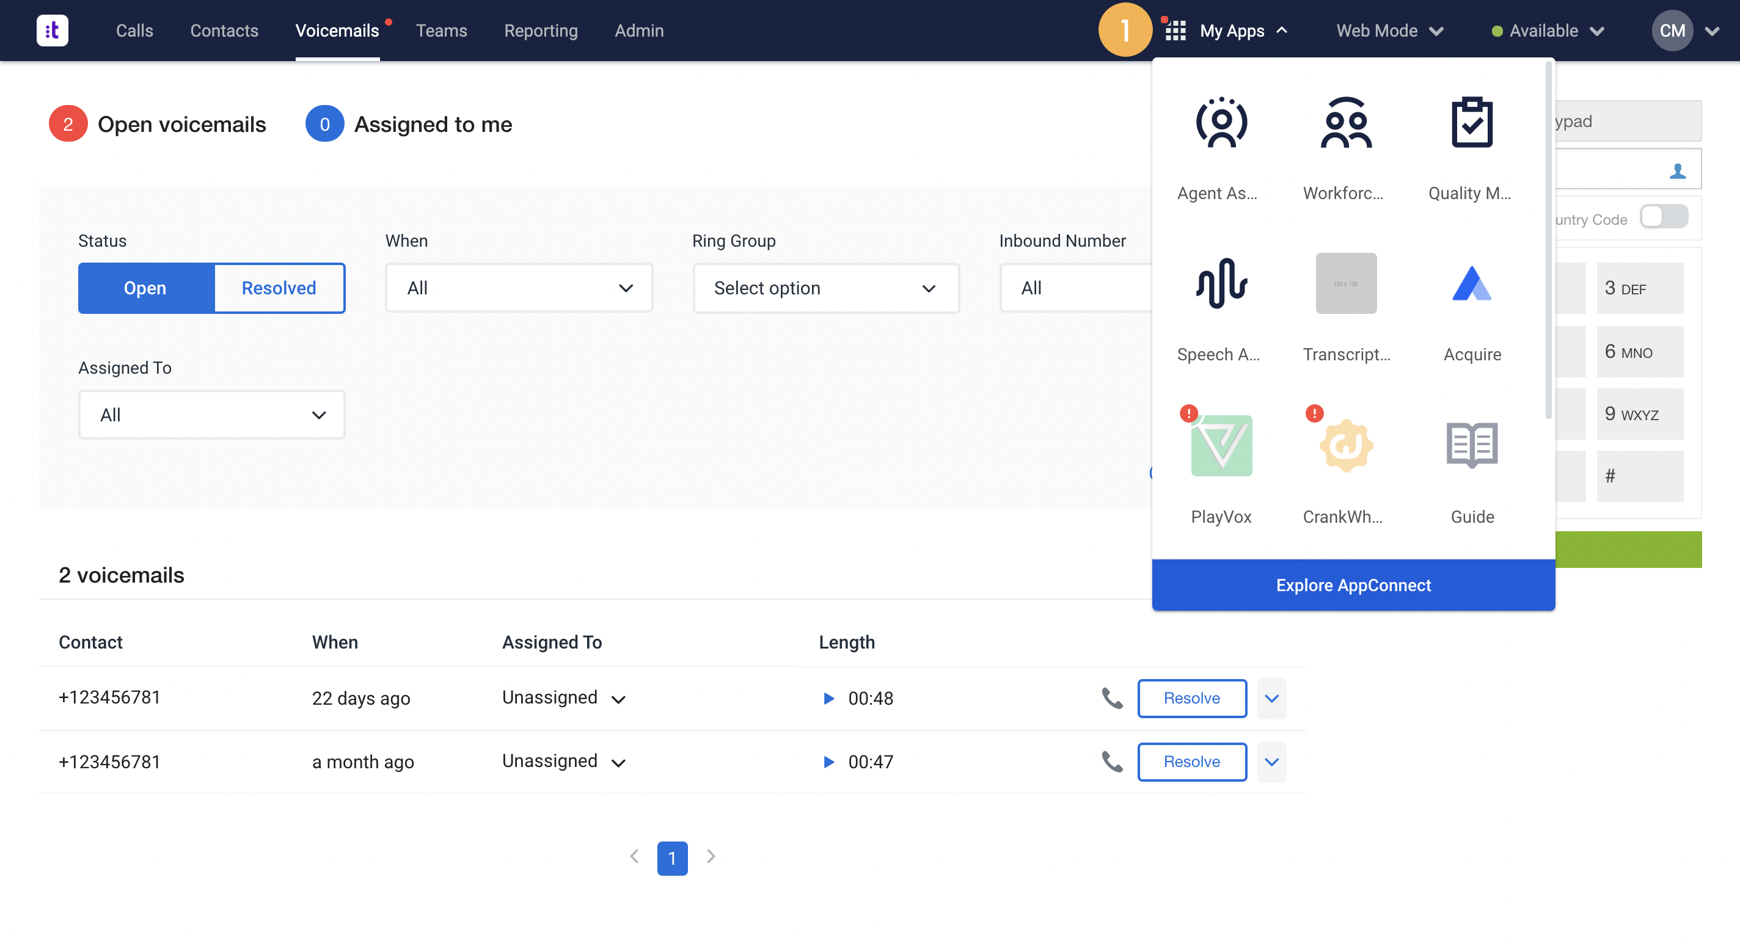This screenshot has height=949, width=1740.
Task: Open the Workforce app icon
Action: (x=1345, y=123)
